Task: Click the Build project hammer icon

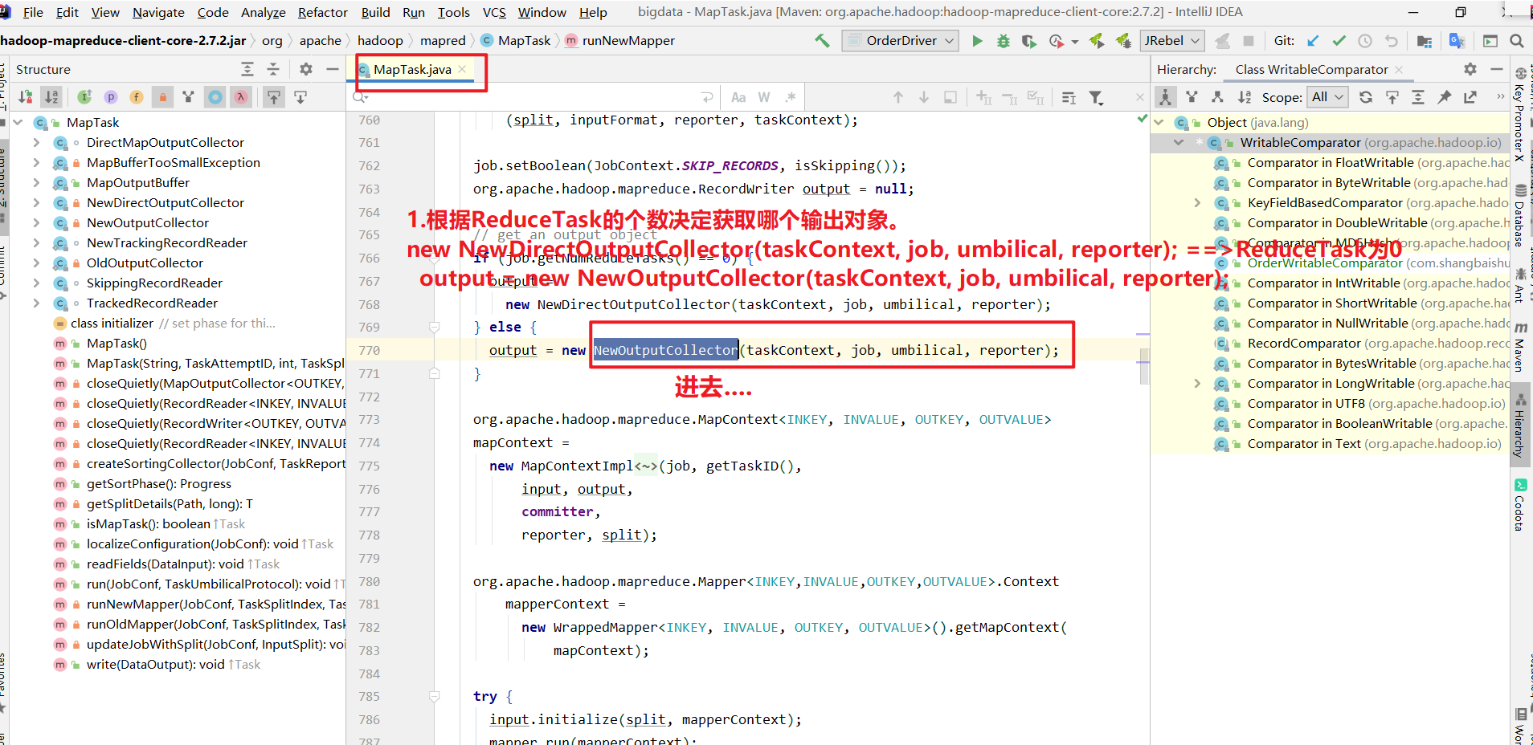Action: coord(822,40)
